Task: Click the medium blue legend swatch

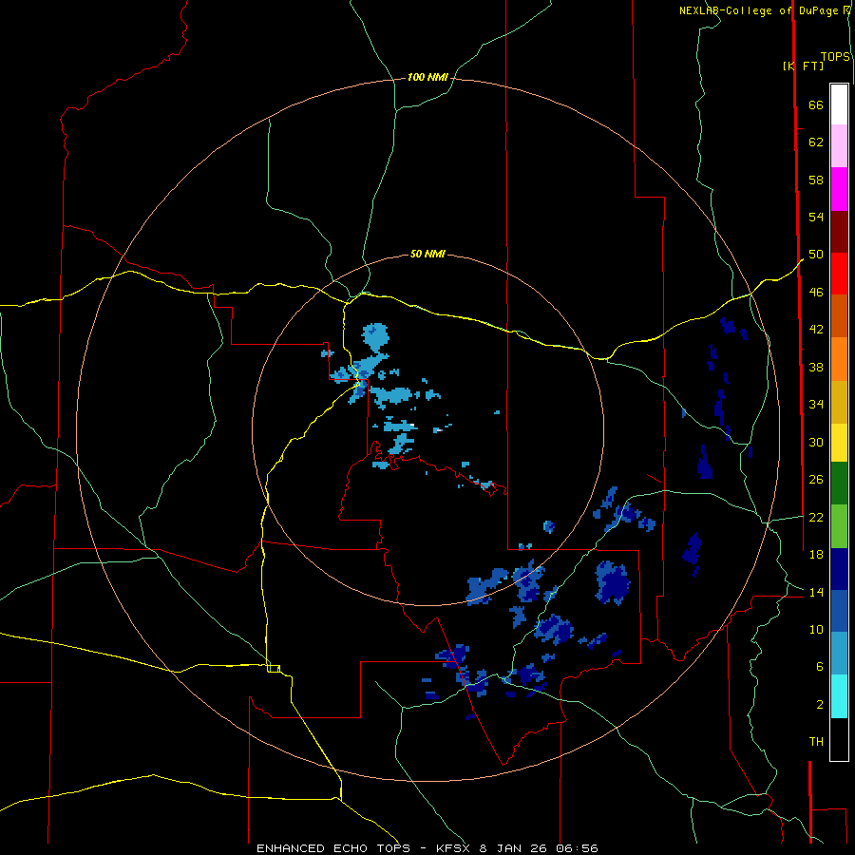Action: point(839,611)
